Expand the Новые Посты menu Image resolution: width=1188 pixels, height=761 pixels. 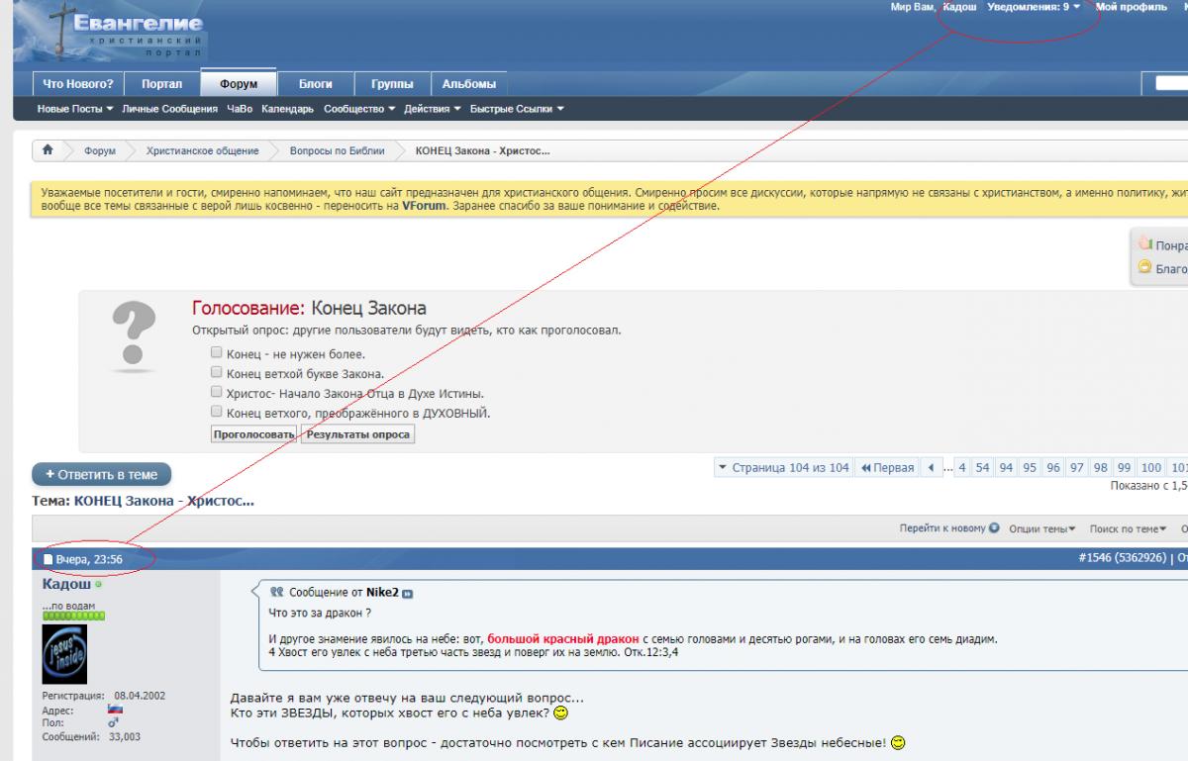click(75, 109)
